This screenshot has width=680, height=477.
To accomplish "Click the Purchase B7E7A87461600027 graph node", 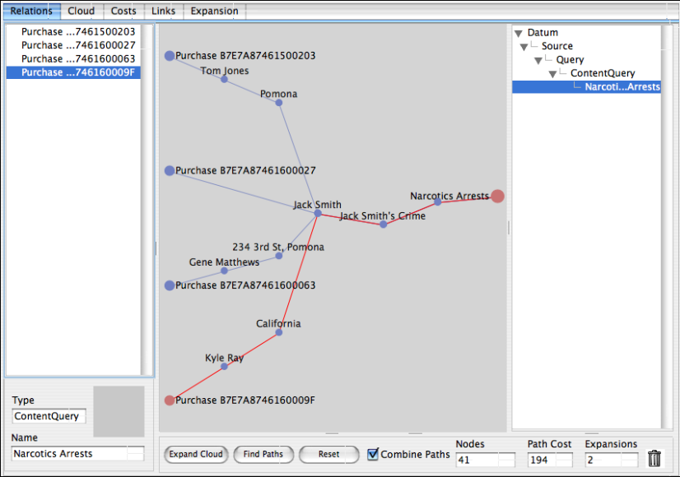I will [170, 171].
